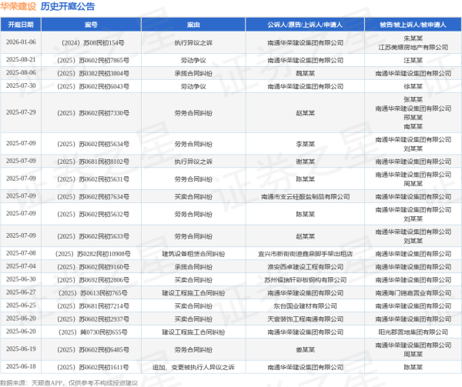The width and height of the screenshot is (462, 387).
Task: Select case number 苏0613民初765号
Action: coord(93,293)
